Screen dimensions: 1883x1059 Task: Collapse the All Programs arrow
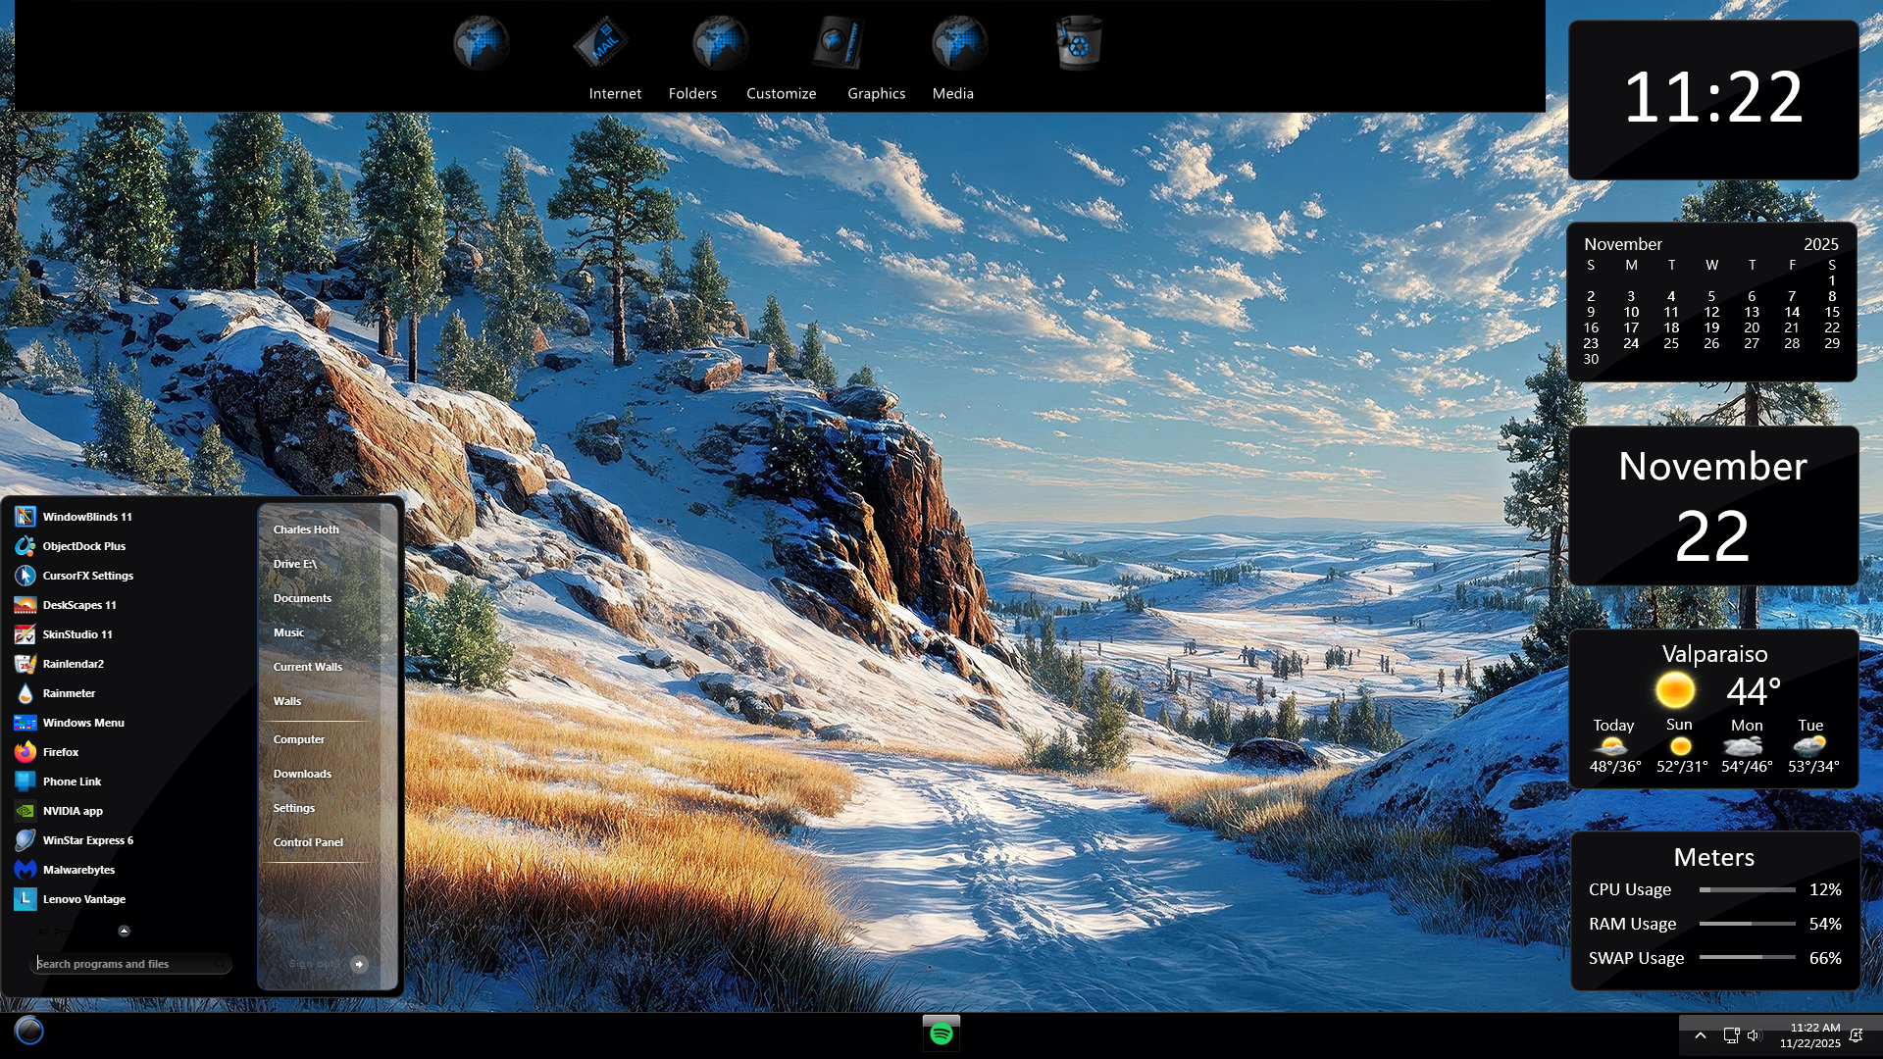(124, 931)
